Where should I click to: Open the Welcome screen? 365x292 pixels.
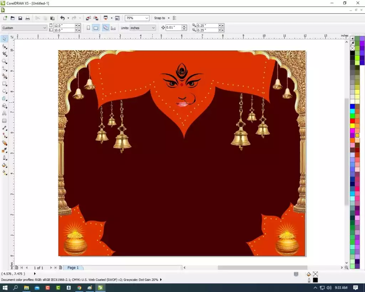117,18
